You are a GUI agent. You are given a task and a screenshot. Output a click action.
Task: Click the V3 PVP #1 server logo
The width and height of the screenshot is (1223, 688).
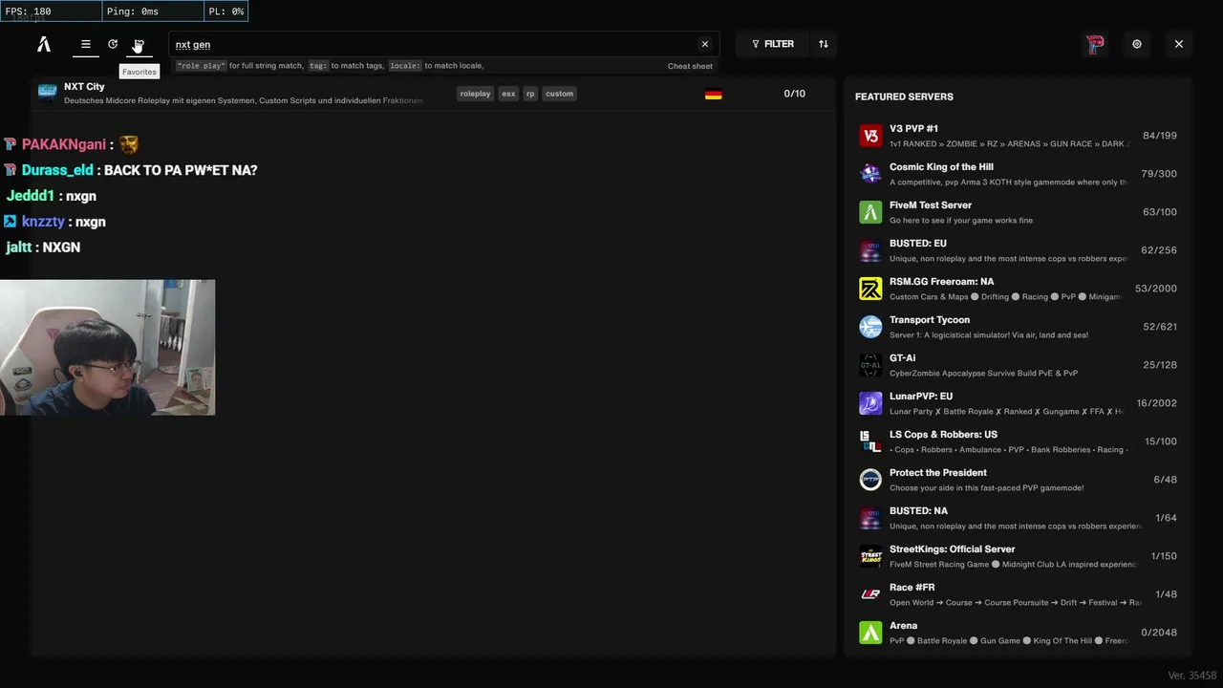point(870,136)
